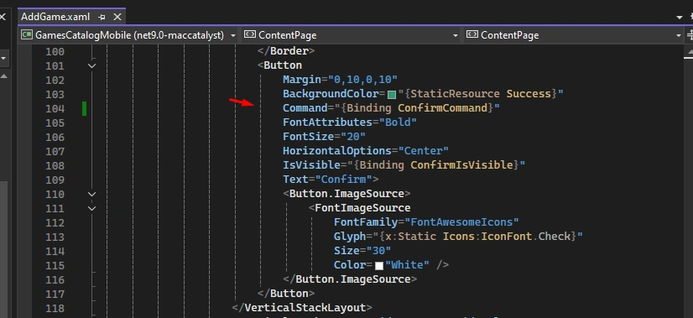The width and height of the screenshot is (693, 318).
Task: Close the AddGame.xaml tab
Action: pyautogui.click(x=117, y=17)
